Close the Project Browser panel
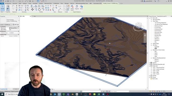This screenshot has width=172, height=96. click(x=171, y=16)
